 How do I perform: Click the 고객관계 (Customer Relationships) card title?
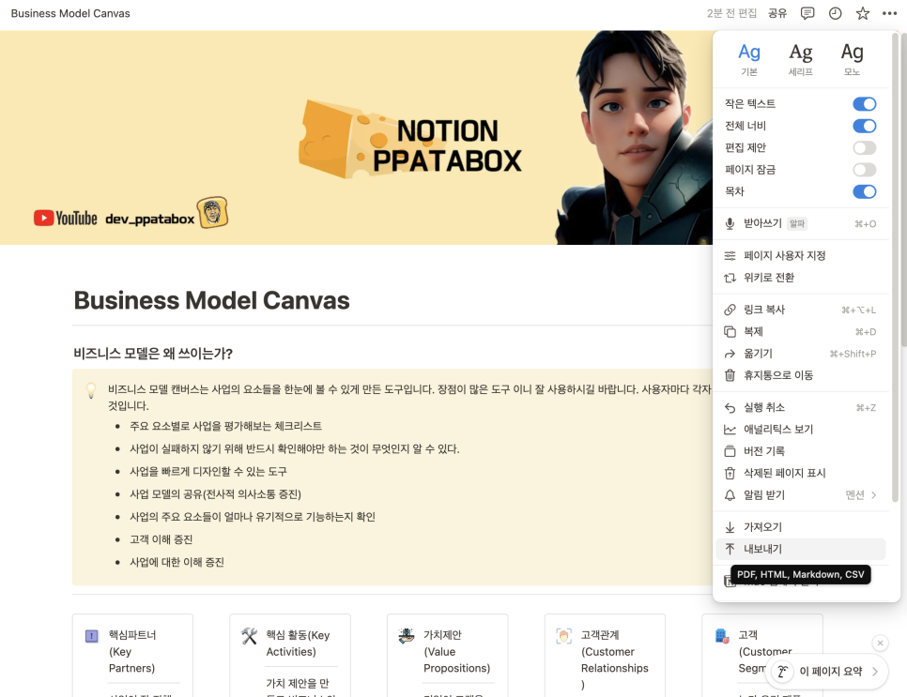click(x=614, y=659)
